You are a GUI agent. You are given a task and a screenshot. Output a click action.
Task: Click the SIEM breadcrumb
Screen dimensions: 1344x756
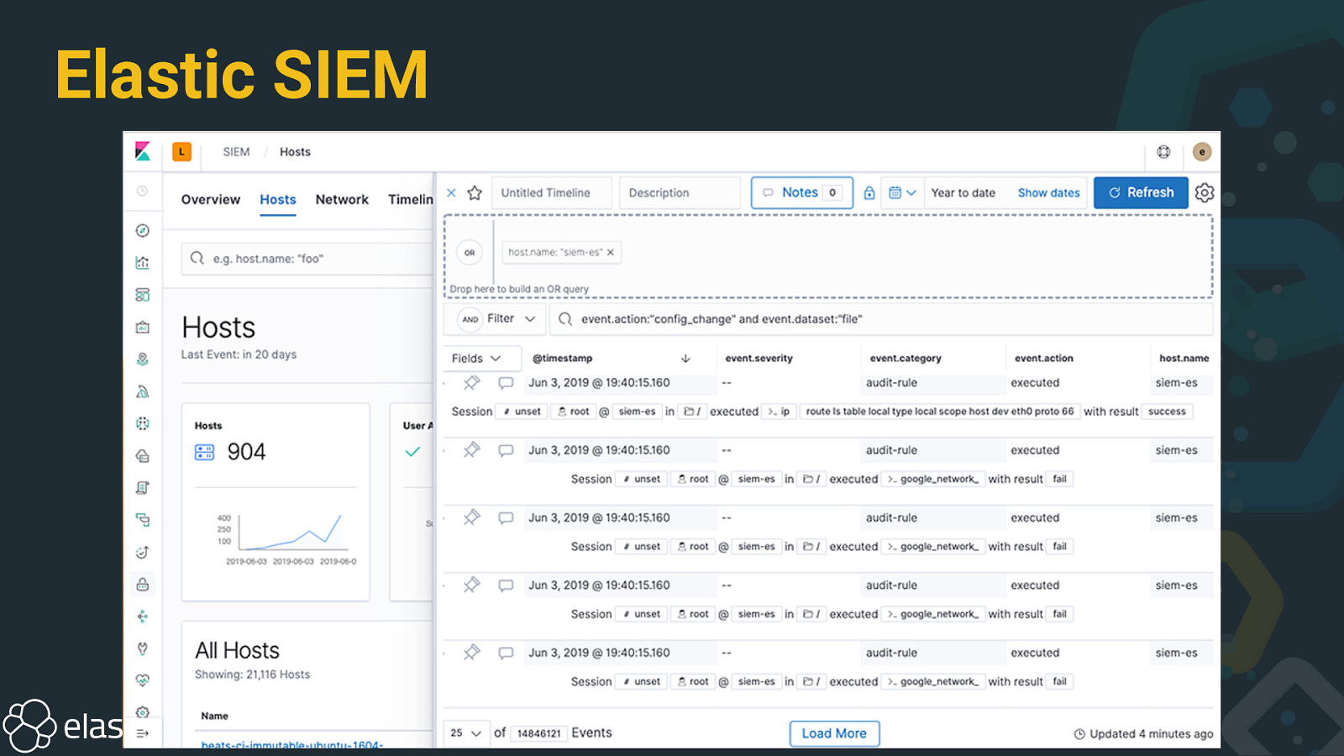236,152
